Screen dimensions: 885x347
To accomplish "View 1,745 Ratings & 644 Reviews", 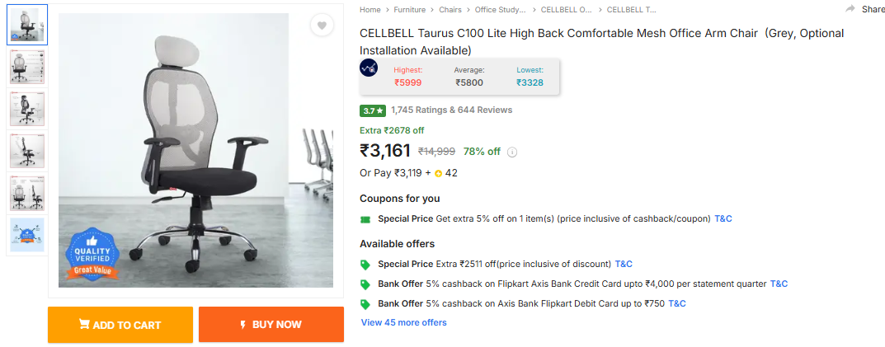I will (x=451, y=110).
